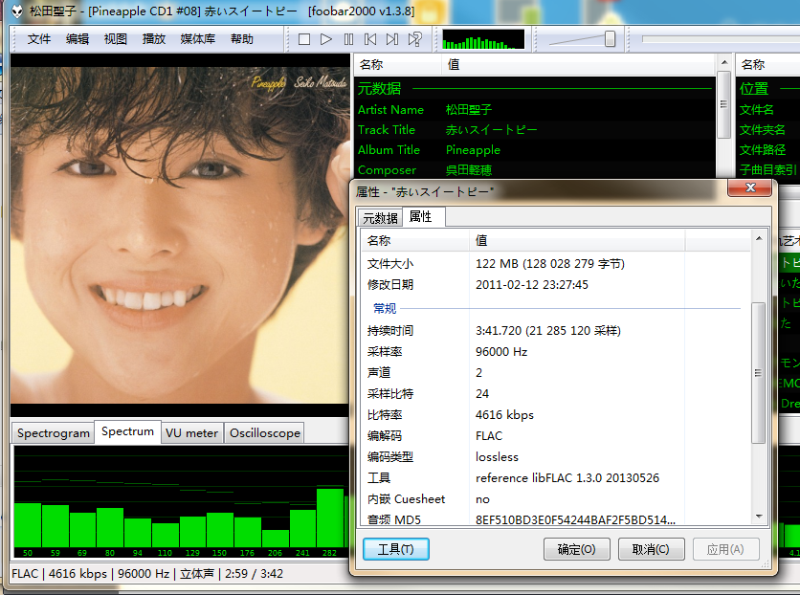Click the Stop playback icon
The image size is (800, 595).
(304, 39)
